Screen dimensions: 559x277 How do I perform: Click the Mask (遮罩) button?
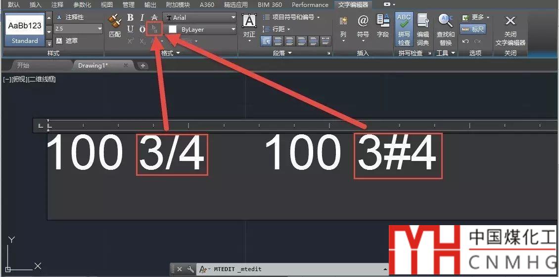tap(67, 40)
